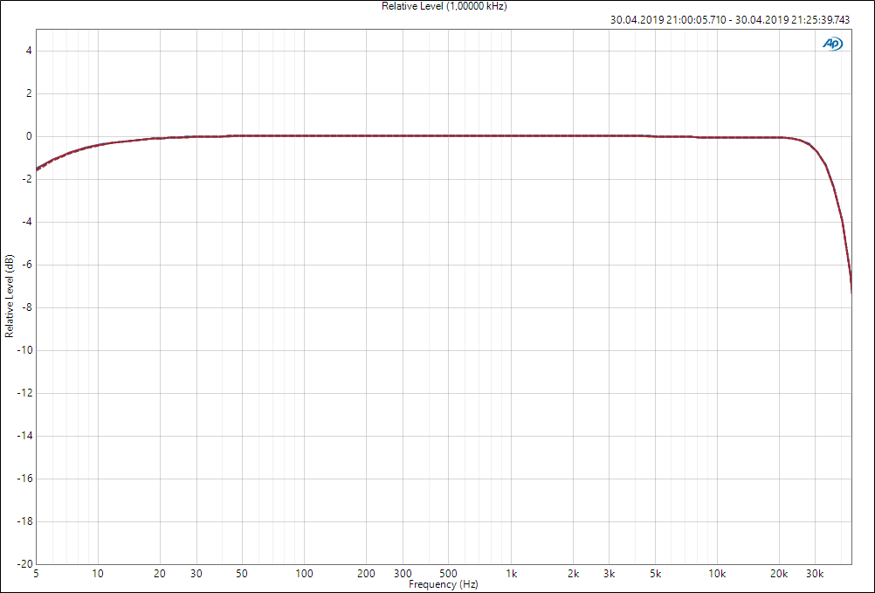Click the 5 tick label at frequency axis start

coord(36,574)
